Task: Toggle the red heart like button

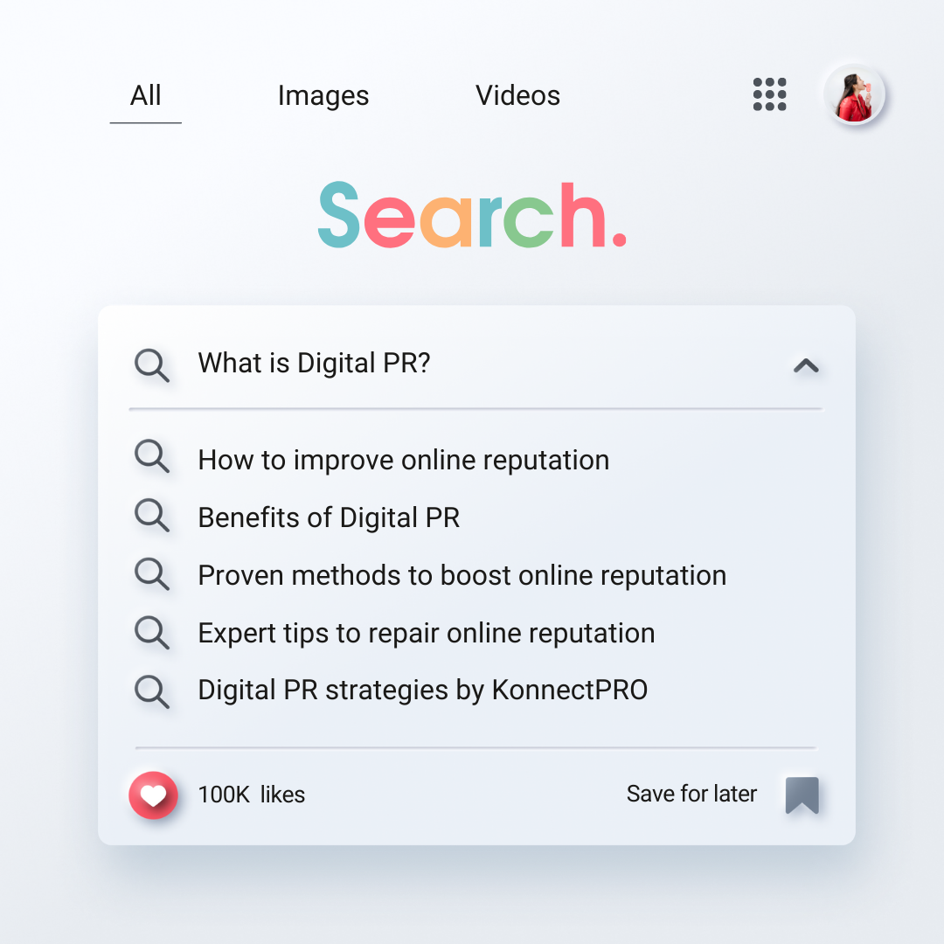Action: (x=153, y=795)
